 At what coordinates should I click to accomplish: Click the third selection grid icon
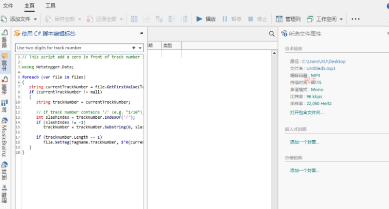[x=159, y=19]
